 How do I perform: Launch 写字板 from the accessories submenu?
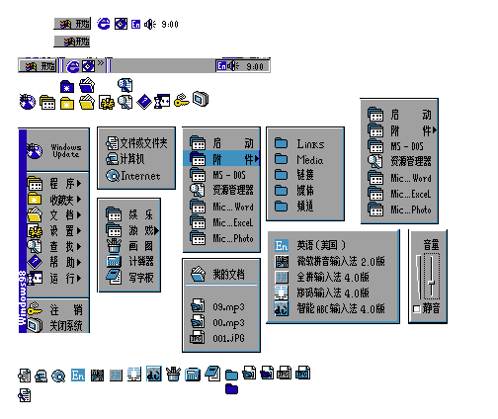pos(129,278)
